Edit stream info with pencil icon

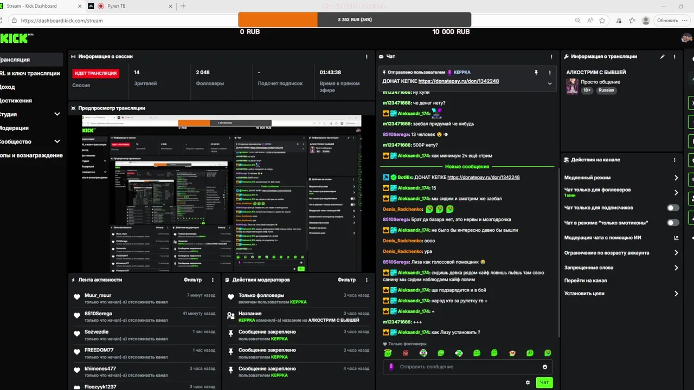point(662,56)
